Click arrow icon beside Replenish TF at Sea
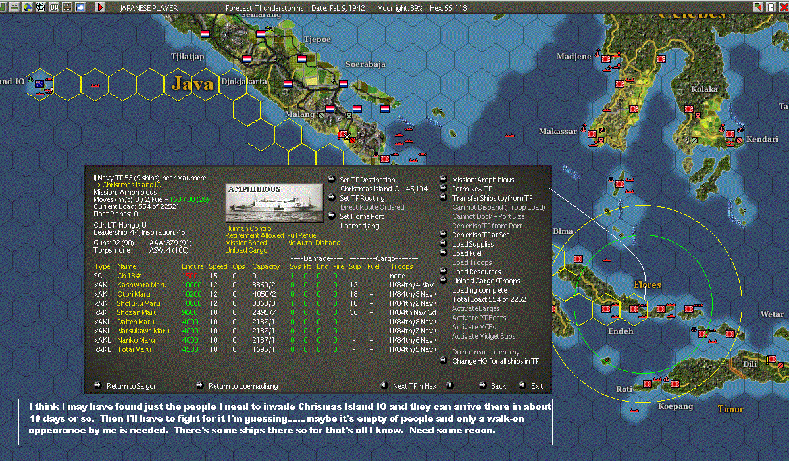This screenshot has height=461, width=789. pos(444,234)
